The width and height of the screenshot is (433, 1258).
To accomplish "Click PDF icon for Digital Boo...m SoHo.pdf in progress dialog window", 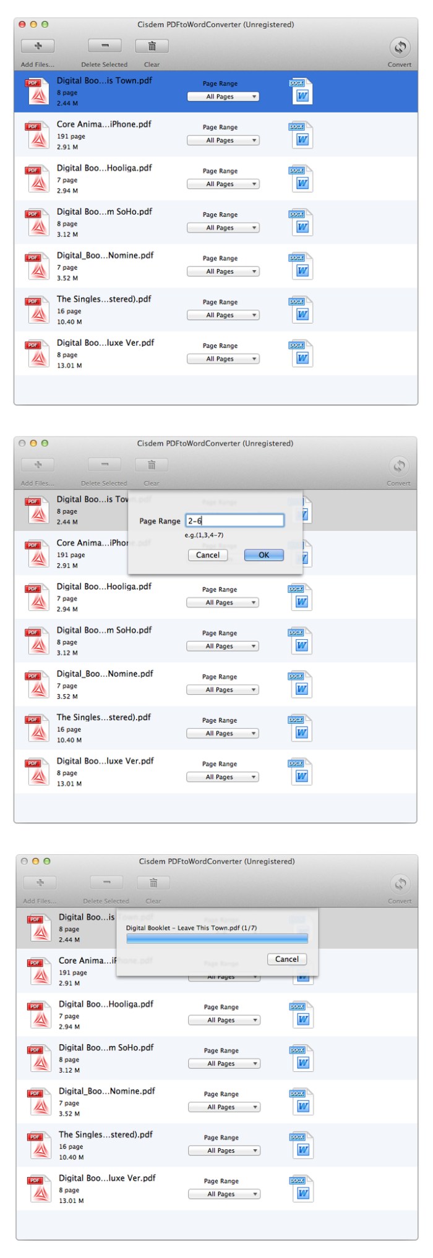I will tap(38, 1058).
